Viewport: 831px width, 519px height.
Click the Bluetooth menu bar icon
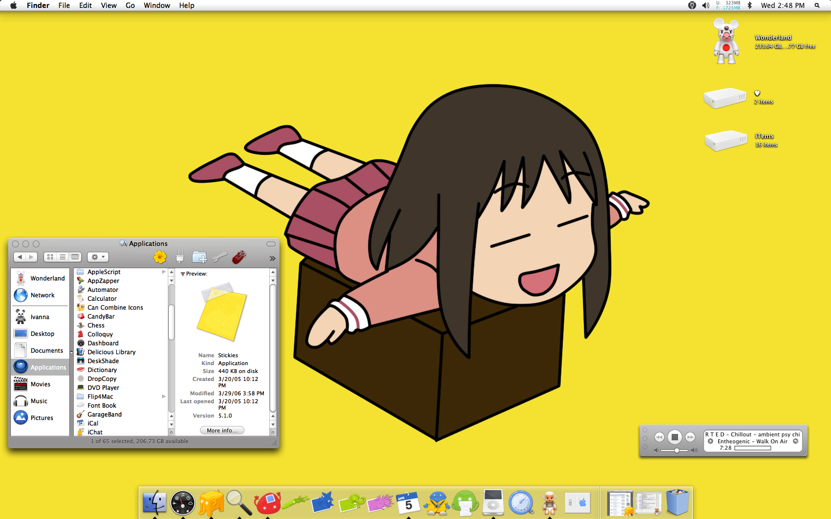(749, 5)
